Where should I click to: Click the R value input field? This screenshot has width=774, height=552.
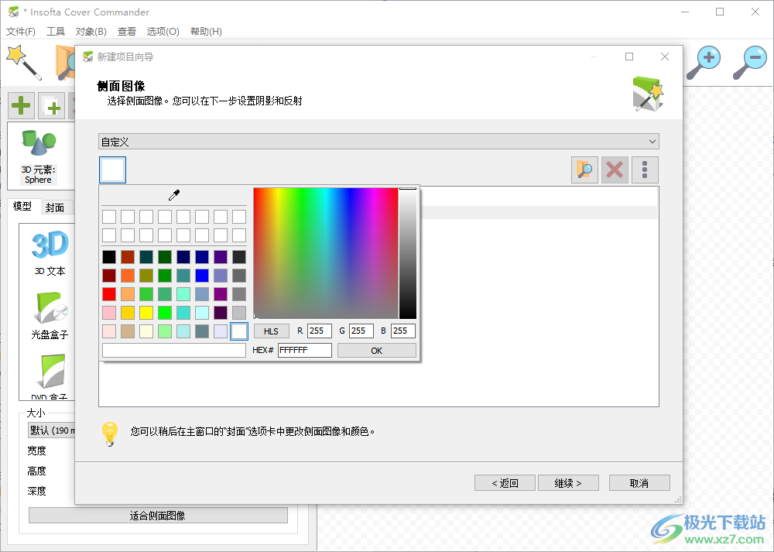tap(320, 331)
